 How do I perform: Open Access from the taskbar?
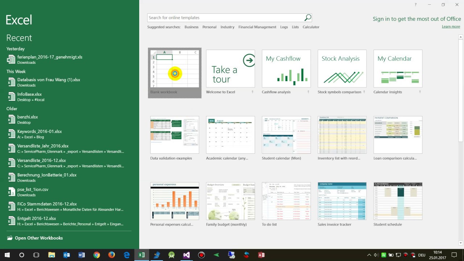261,255
